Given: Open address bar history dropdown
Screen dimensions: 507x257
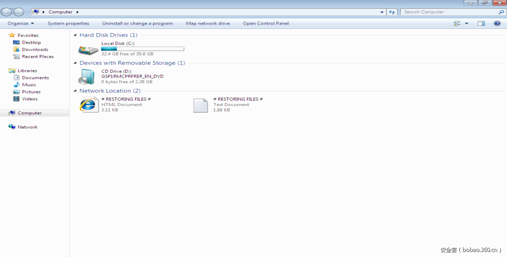Looking at the screenshot, I should 382,12.
